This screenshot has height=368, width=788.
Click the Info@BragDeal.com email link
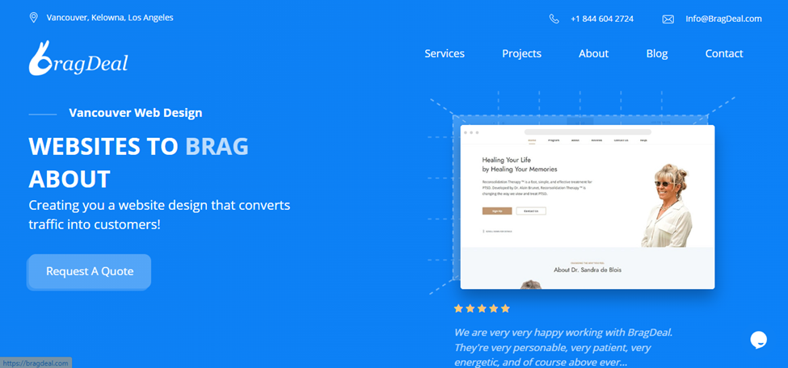tap(723, 19)
